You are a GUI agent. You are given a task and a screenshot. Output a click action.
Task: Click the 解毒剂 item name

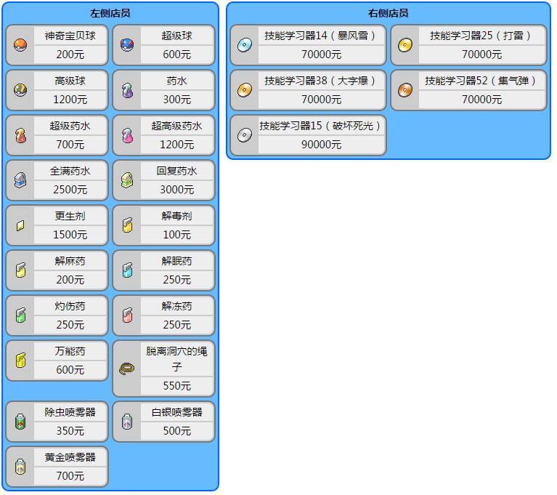click(177, 216)
